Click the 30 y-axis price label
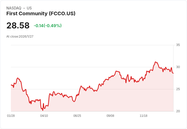The width and height of the screenshot is (187, 129). (178, 67)
